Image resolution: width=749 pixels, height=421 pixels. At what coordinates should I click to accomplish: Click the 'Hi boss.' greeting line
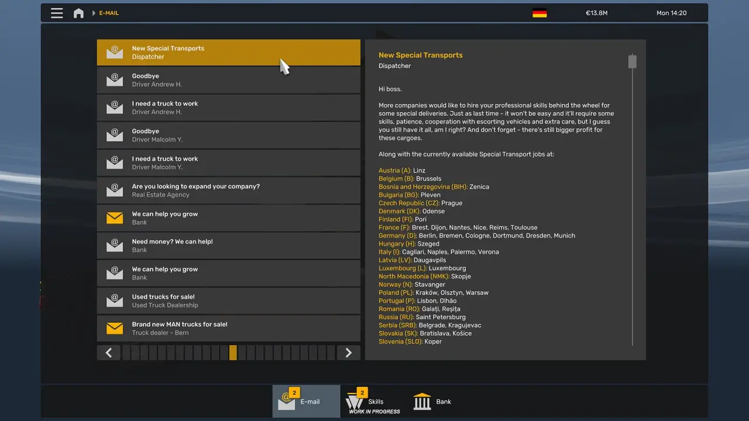click(x=390, y=89)
